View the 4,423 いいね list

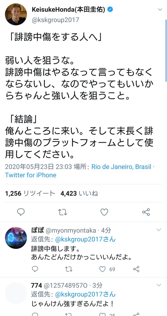click(79, 193)
